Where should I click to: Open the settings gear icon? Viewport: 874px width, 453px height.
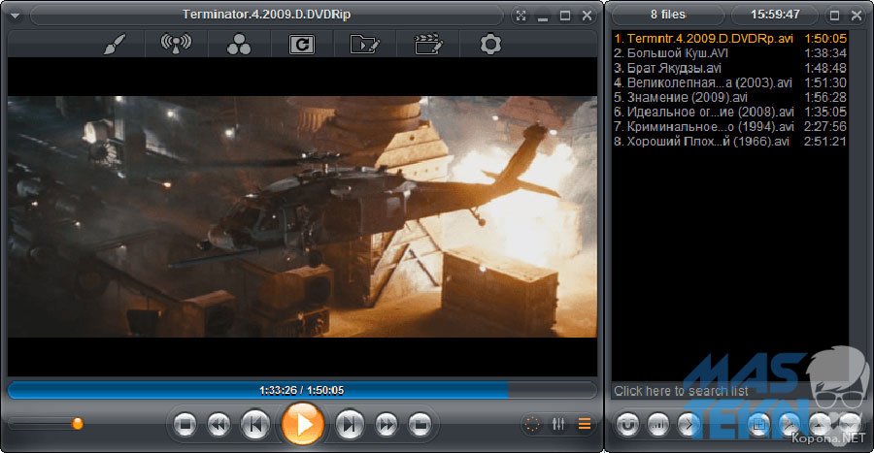[x=490, y=44]
